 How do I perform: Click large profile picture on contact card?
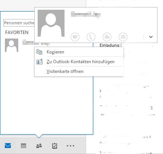pos(51,23)
